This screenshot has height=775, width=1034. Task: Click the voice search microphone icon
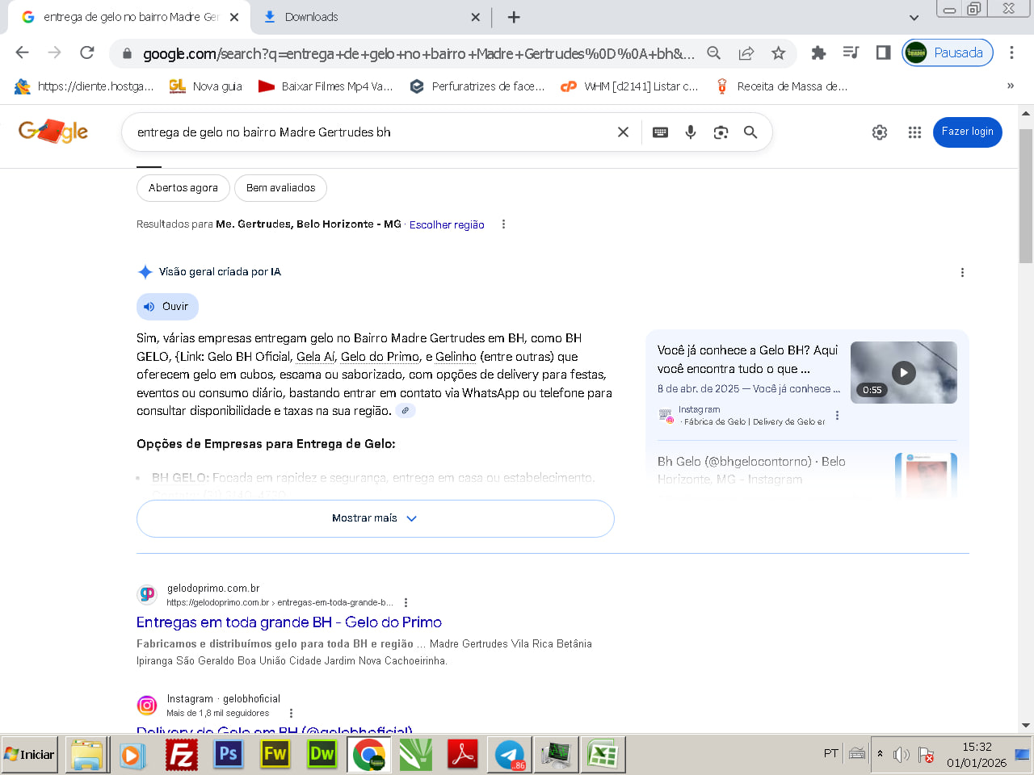tap(691, 132)
